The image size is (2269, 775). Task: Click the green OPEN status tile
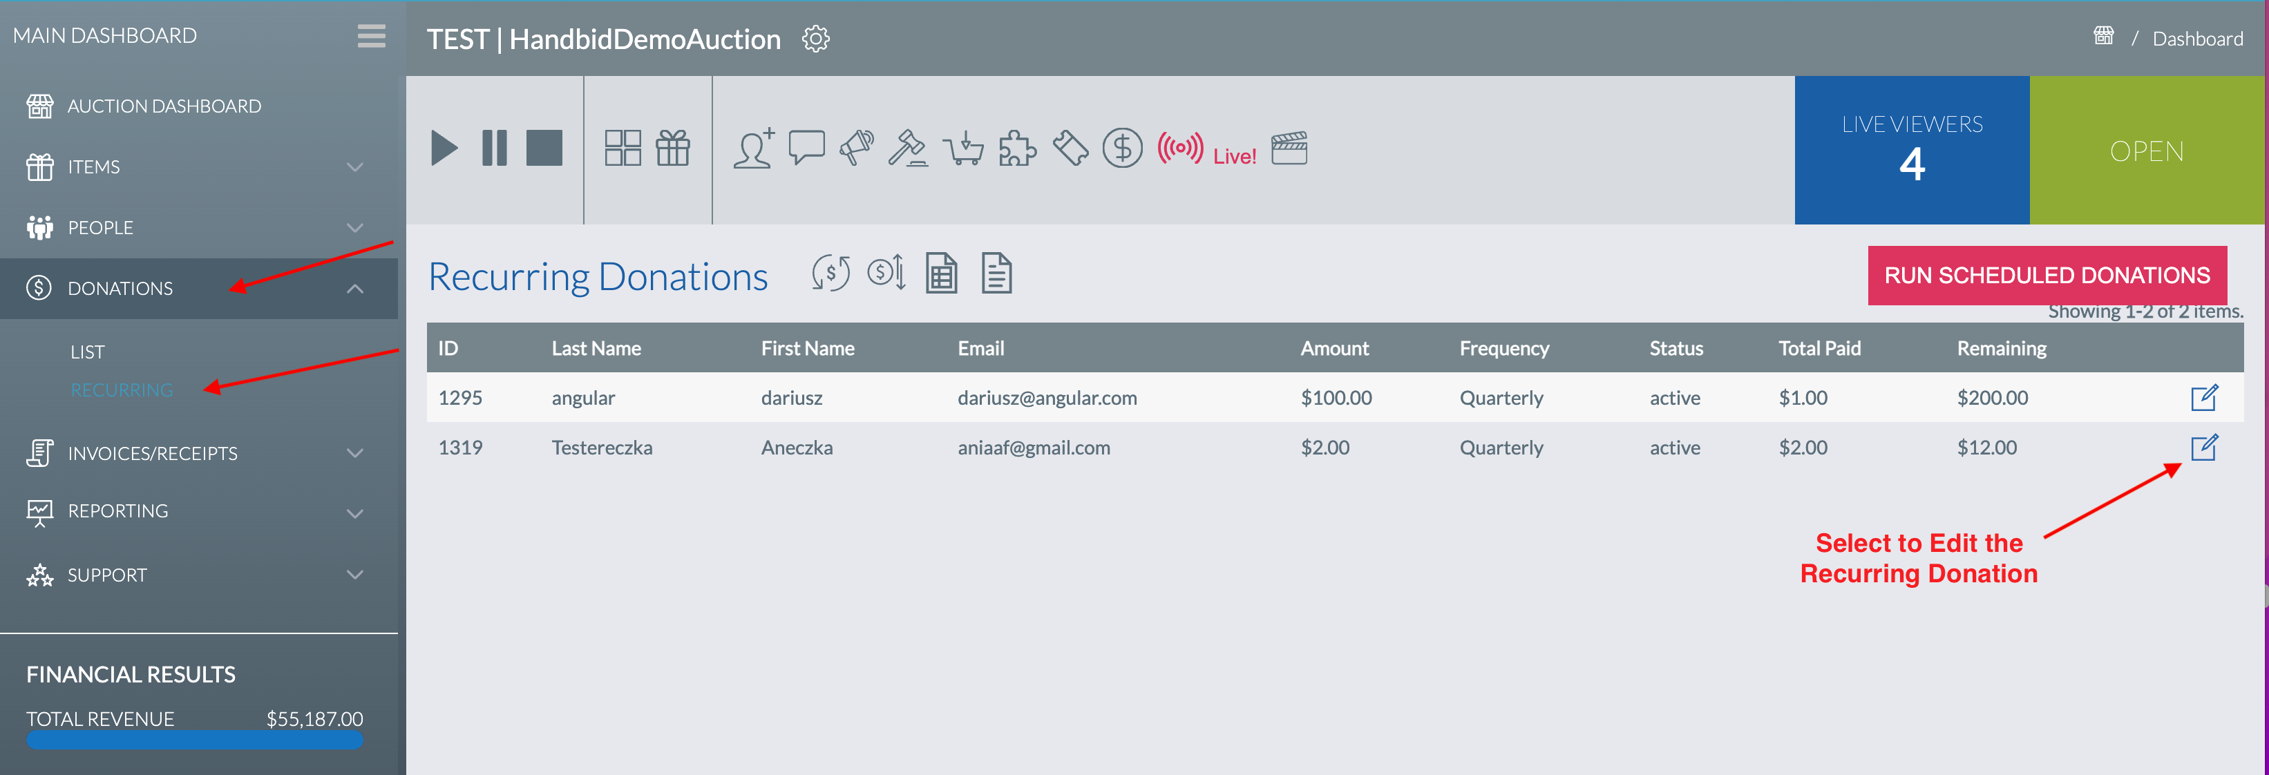(2147, 150)
